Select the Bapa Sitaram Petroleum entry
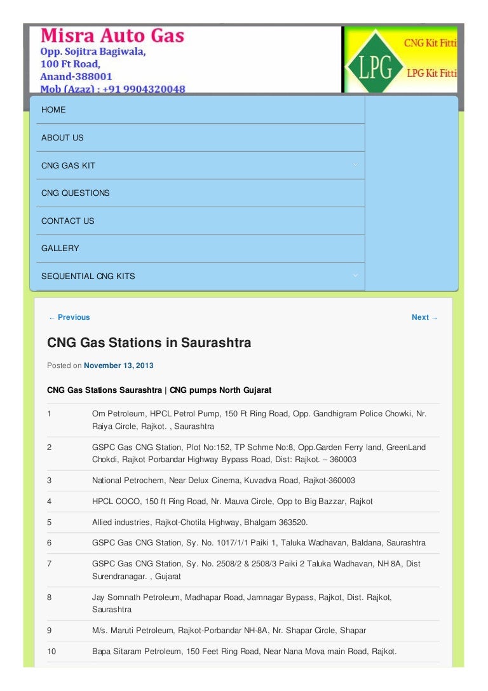This screenshot has width=488, height=691. (x=244, y=652)
